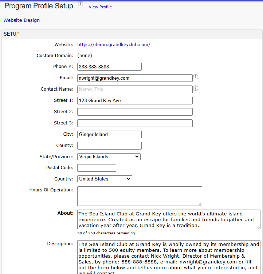263x274 pixels.
Task: Expand the State/Province dropdown showing Virgin Islands
Action: [109, 157]
